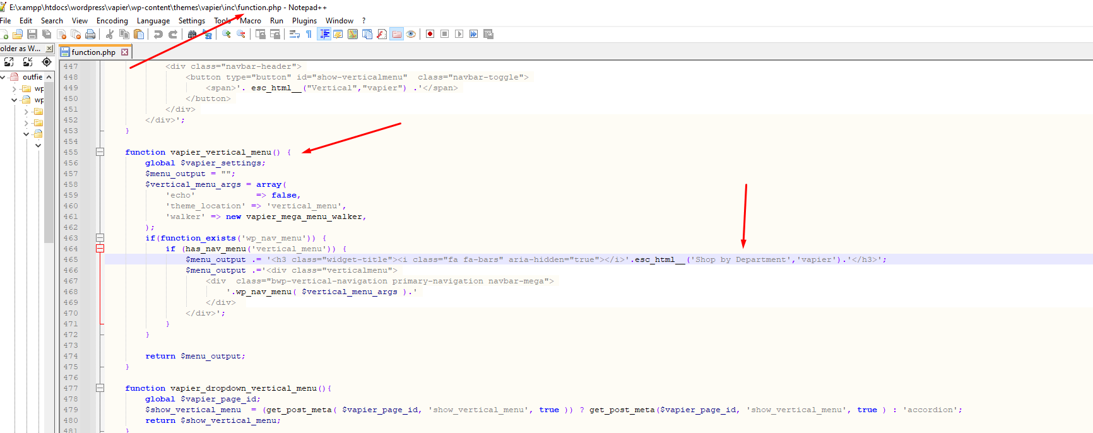Click workspace panel scroll up arrow

49,76
